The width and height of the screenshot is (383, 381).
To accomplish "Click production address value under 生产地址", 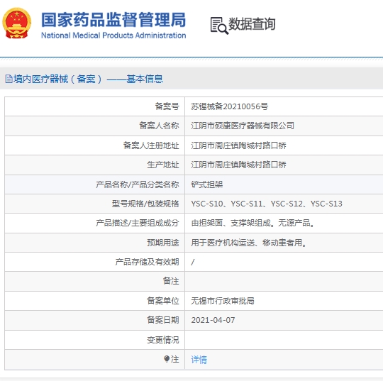I will pyautogui.click(x=238, y=165).
